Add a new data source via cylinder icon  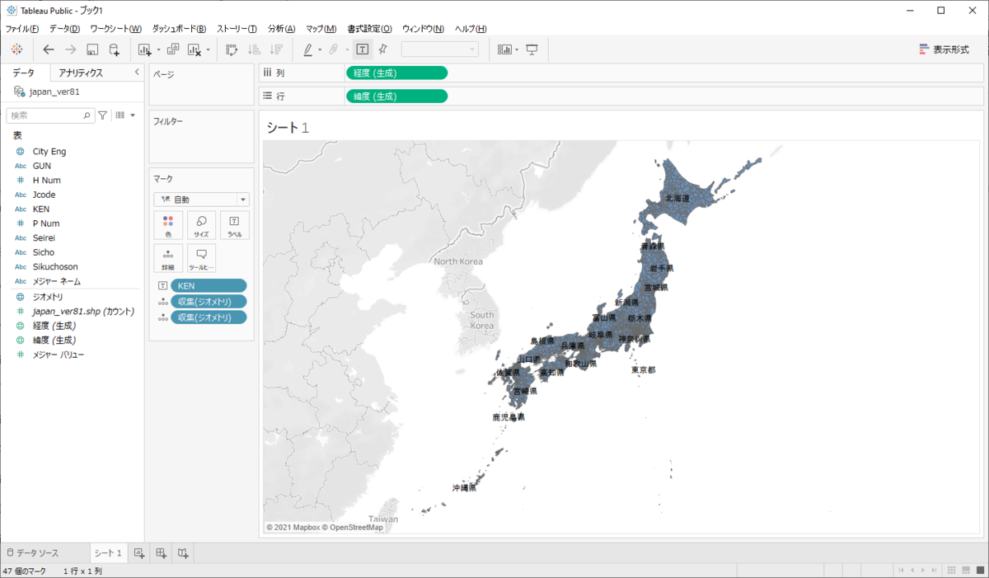click(115, 49)
